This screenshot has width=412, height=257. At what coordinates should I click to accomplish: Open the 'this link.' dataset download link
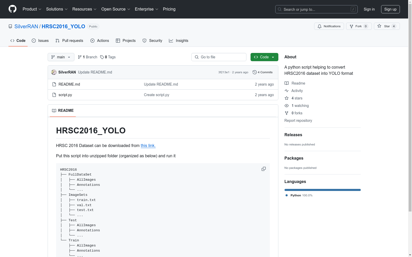(x=148, y=145)
